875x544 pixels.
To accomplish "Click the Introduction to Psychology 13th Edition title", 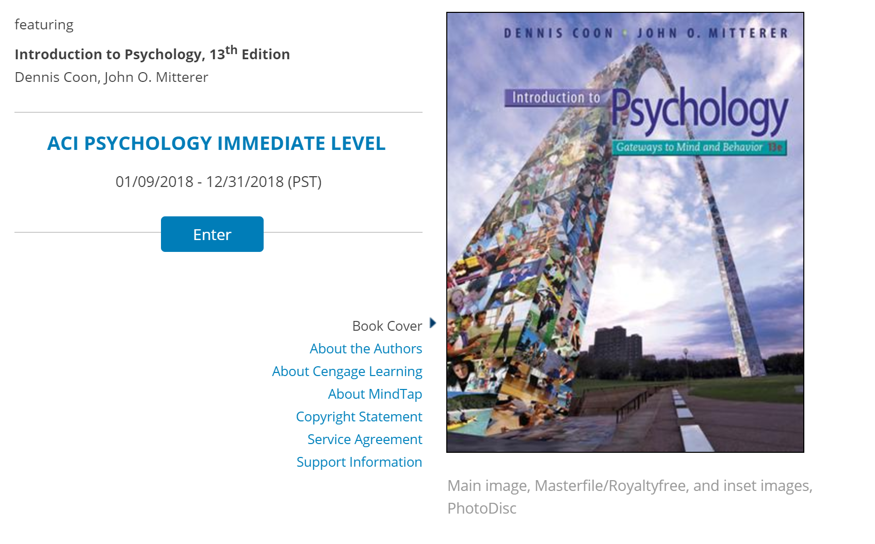I will 152,54.
